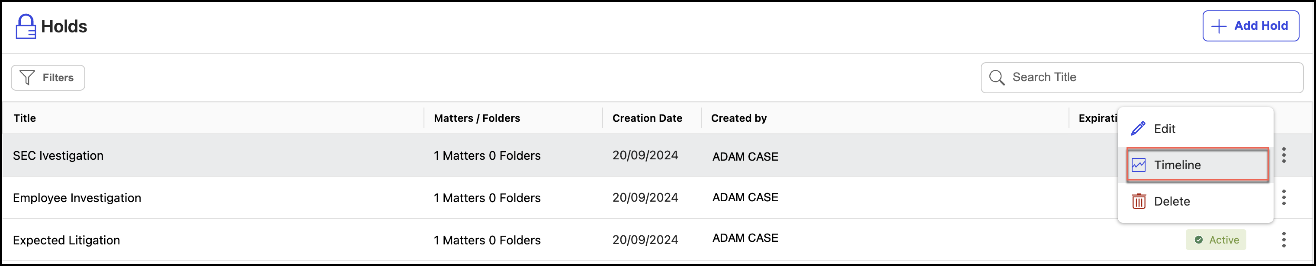Click the search magnifier icon
The image size is (1316, 266).
(996, 77)
